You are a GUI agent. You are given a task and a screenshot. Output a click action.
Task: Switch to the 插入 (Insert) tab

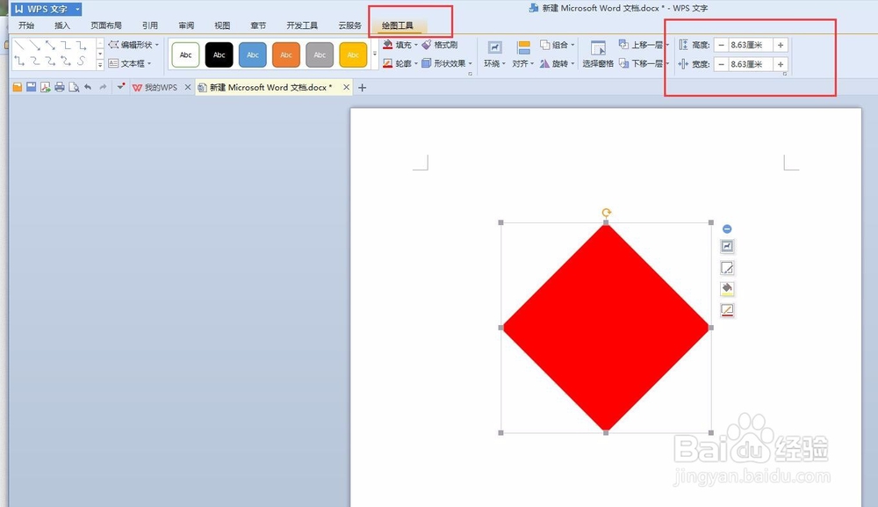pyautogui.click(x=62, y=25)
